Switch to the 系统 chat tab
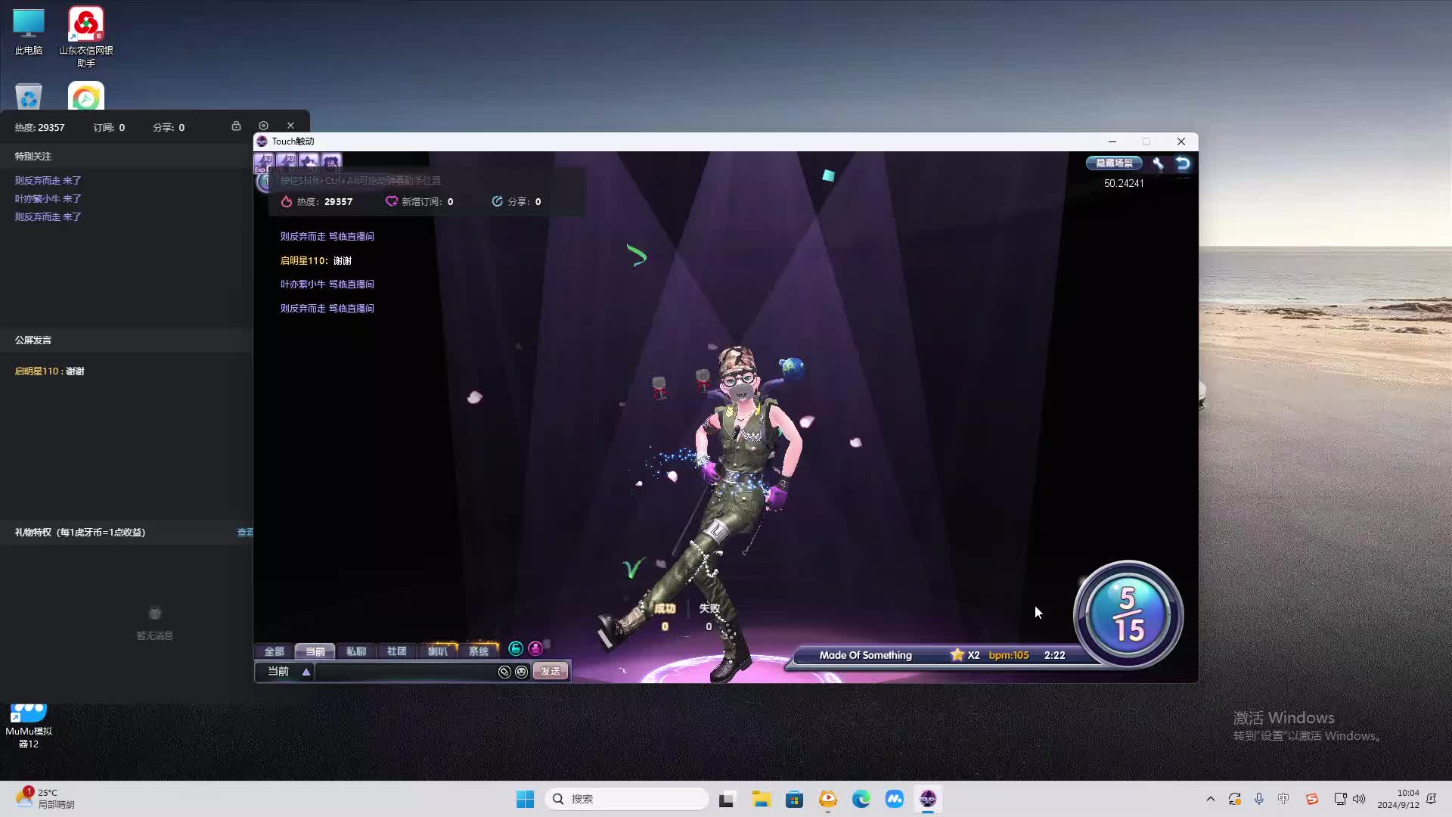Image resolution: width=1452 pixels, height=817 pixels. tap(478, 651)
